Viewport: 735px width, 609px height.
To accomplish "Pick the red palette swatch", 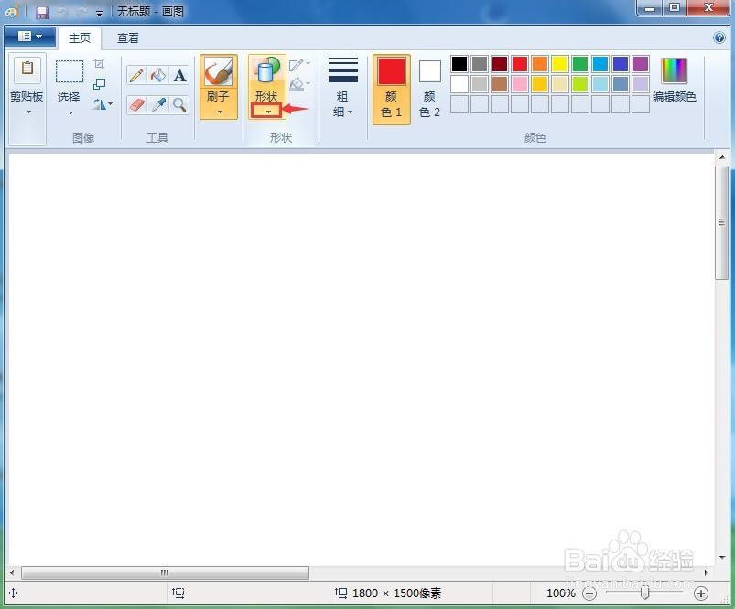I will tap(520, 64).
